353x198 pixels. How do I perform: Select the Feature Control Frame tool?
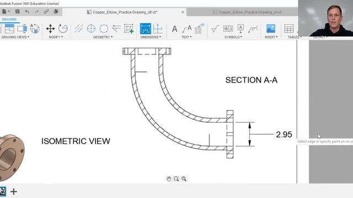click(228, 29)
